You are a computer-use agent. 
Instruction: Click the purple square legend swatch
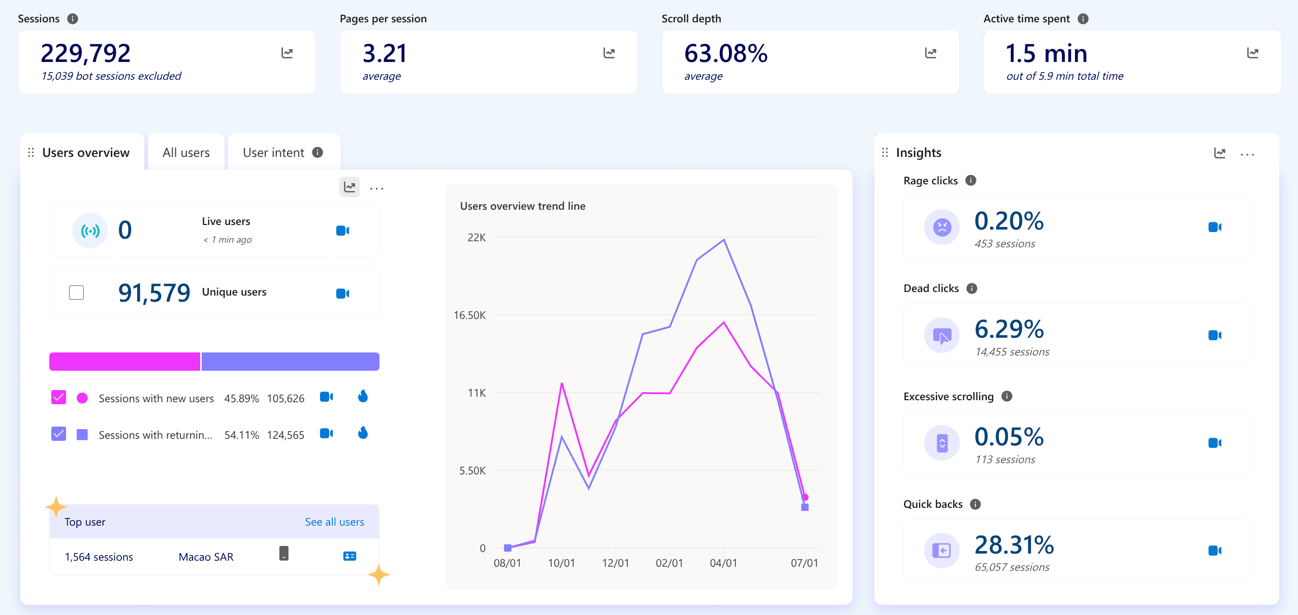coord(82,435)
